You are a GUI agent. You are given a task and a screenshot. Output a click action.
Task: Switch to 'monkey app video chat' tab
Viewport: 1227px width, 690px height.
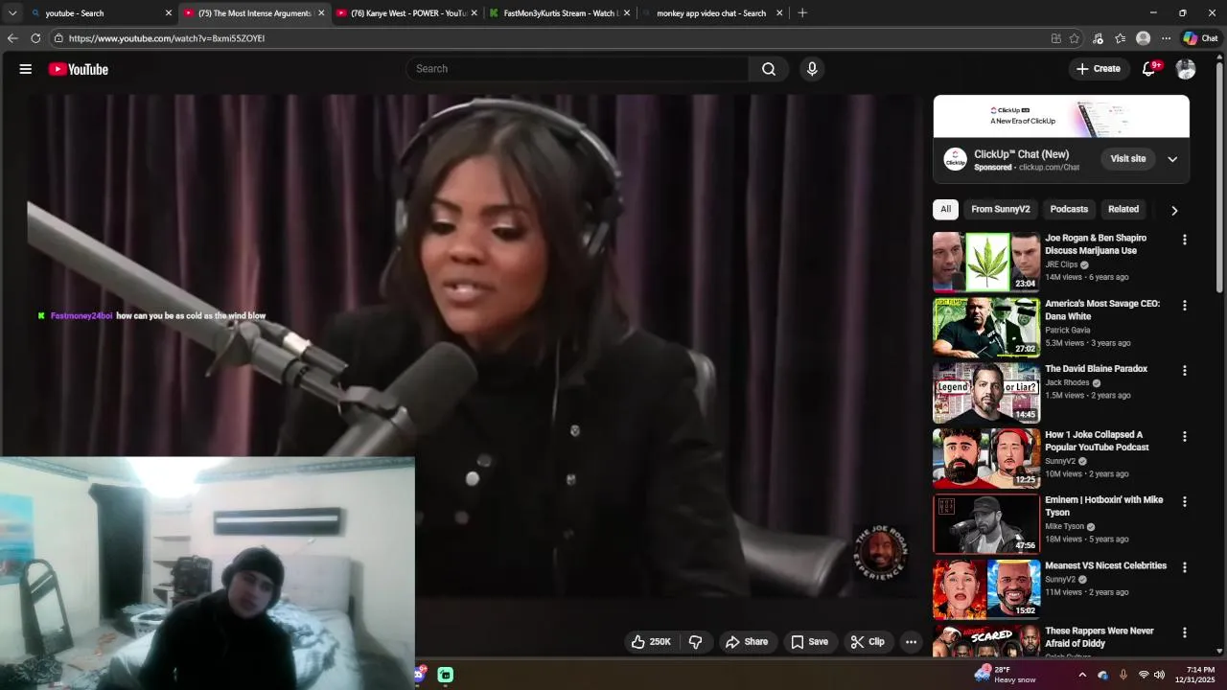click(x=712, y=13)
